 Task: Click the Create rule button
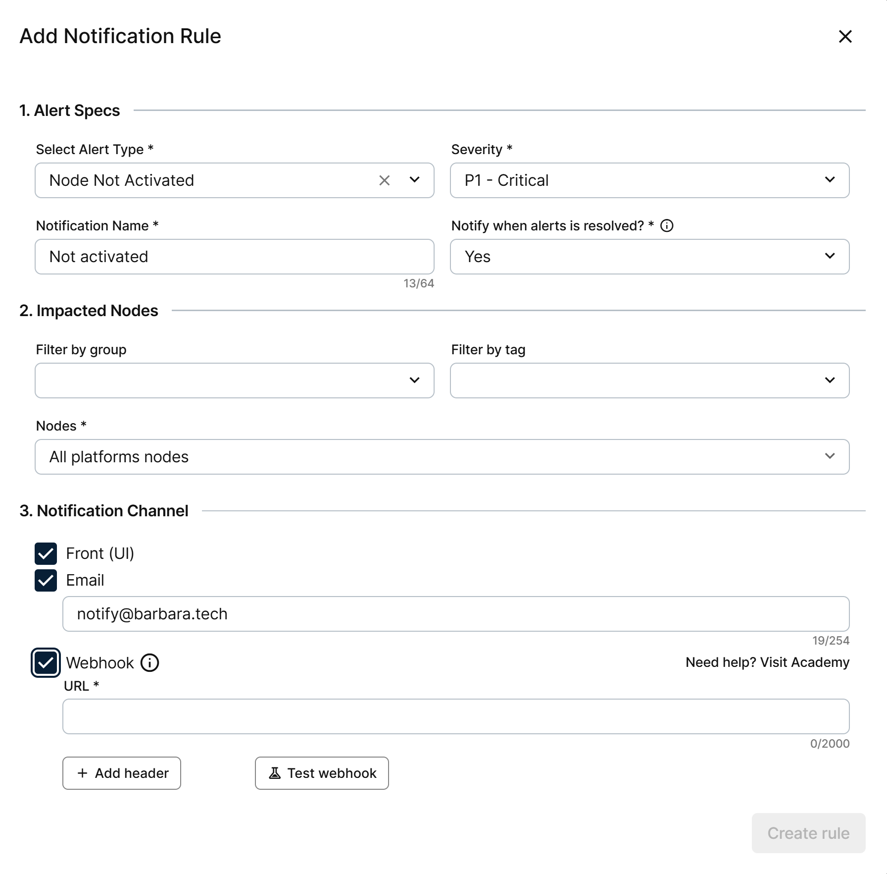[808, 833]
